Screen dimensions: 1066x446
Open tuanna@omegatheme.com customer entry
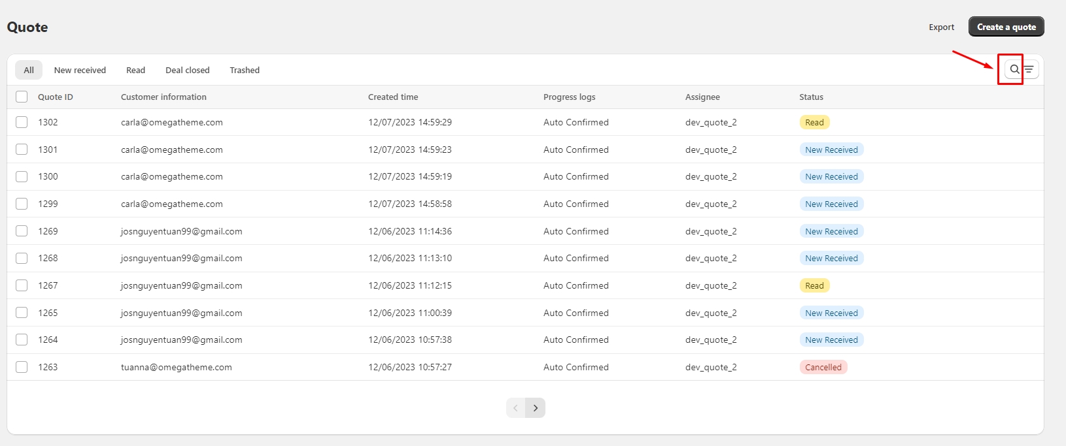tap(176, 367)
